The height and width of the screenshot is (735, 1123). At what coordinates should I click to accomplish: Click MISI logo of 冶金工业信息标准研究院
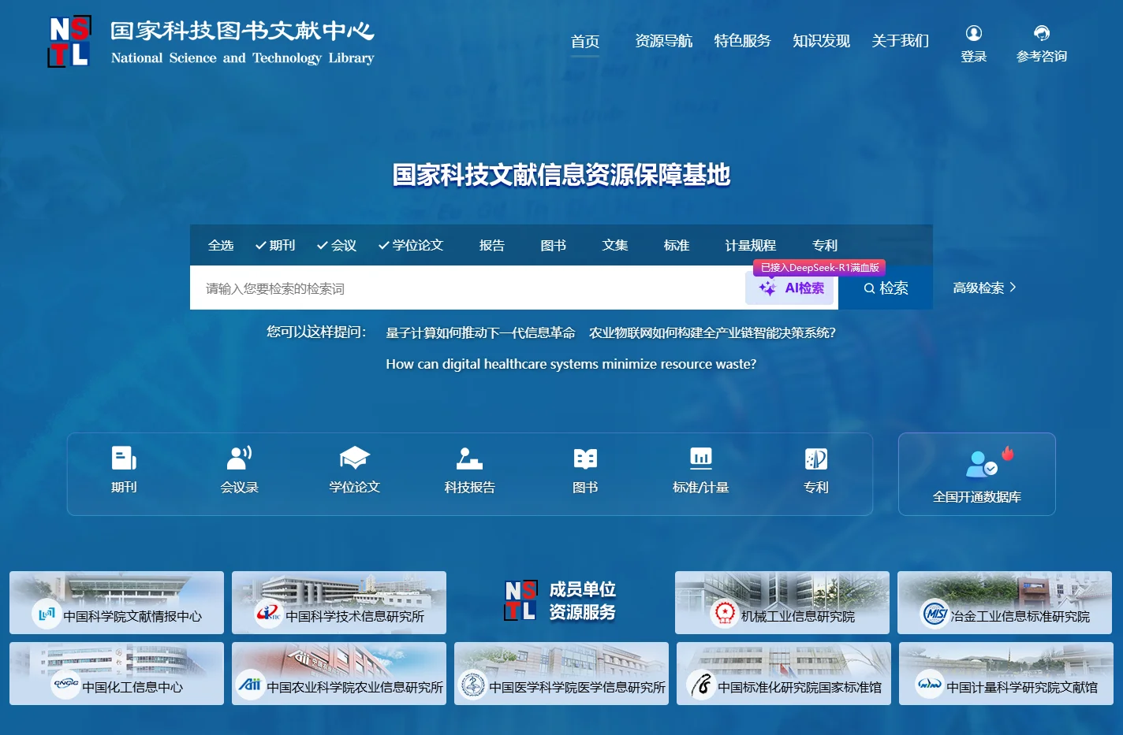(x=935, y=614)
